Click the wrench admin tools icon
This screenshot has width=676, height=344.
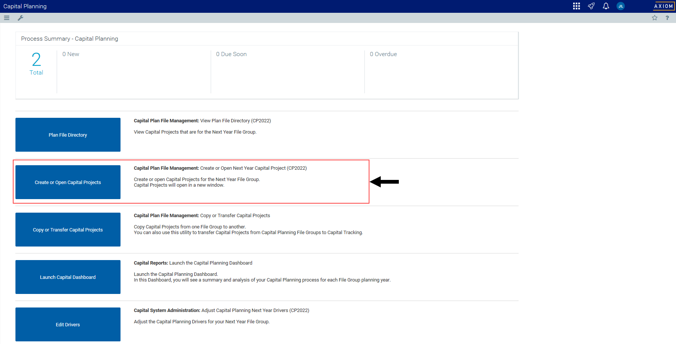tap(21, 18)
